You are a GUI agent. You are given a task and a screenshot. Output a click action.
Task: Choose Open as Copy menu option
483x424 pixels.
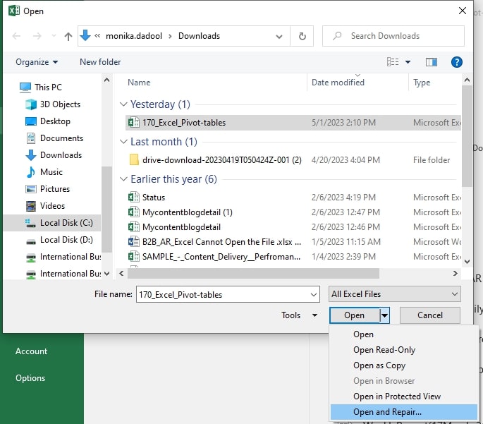[403, 365]
